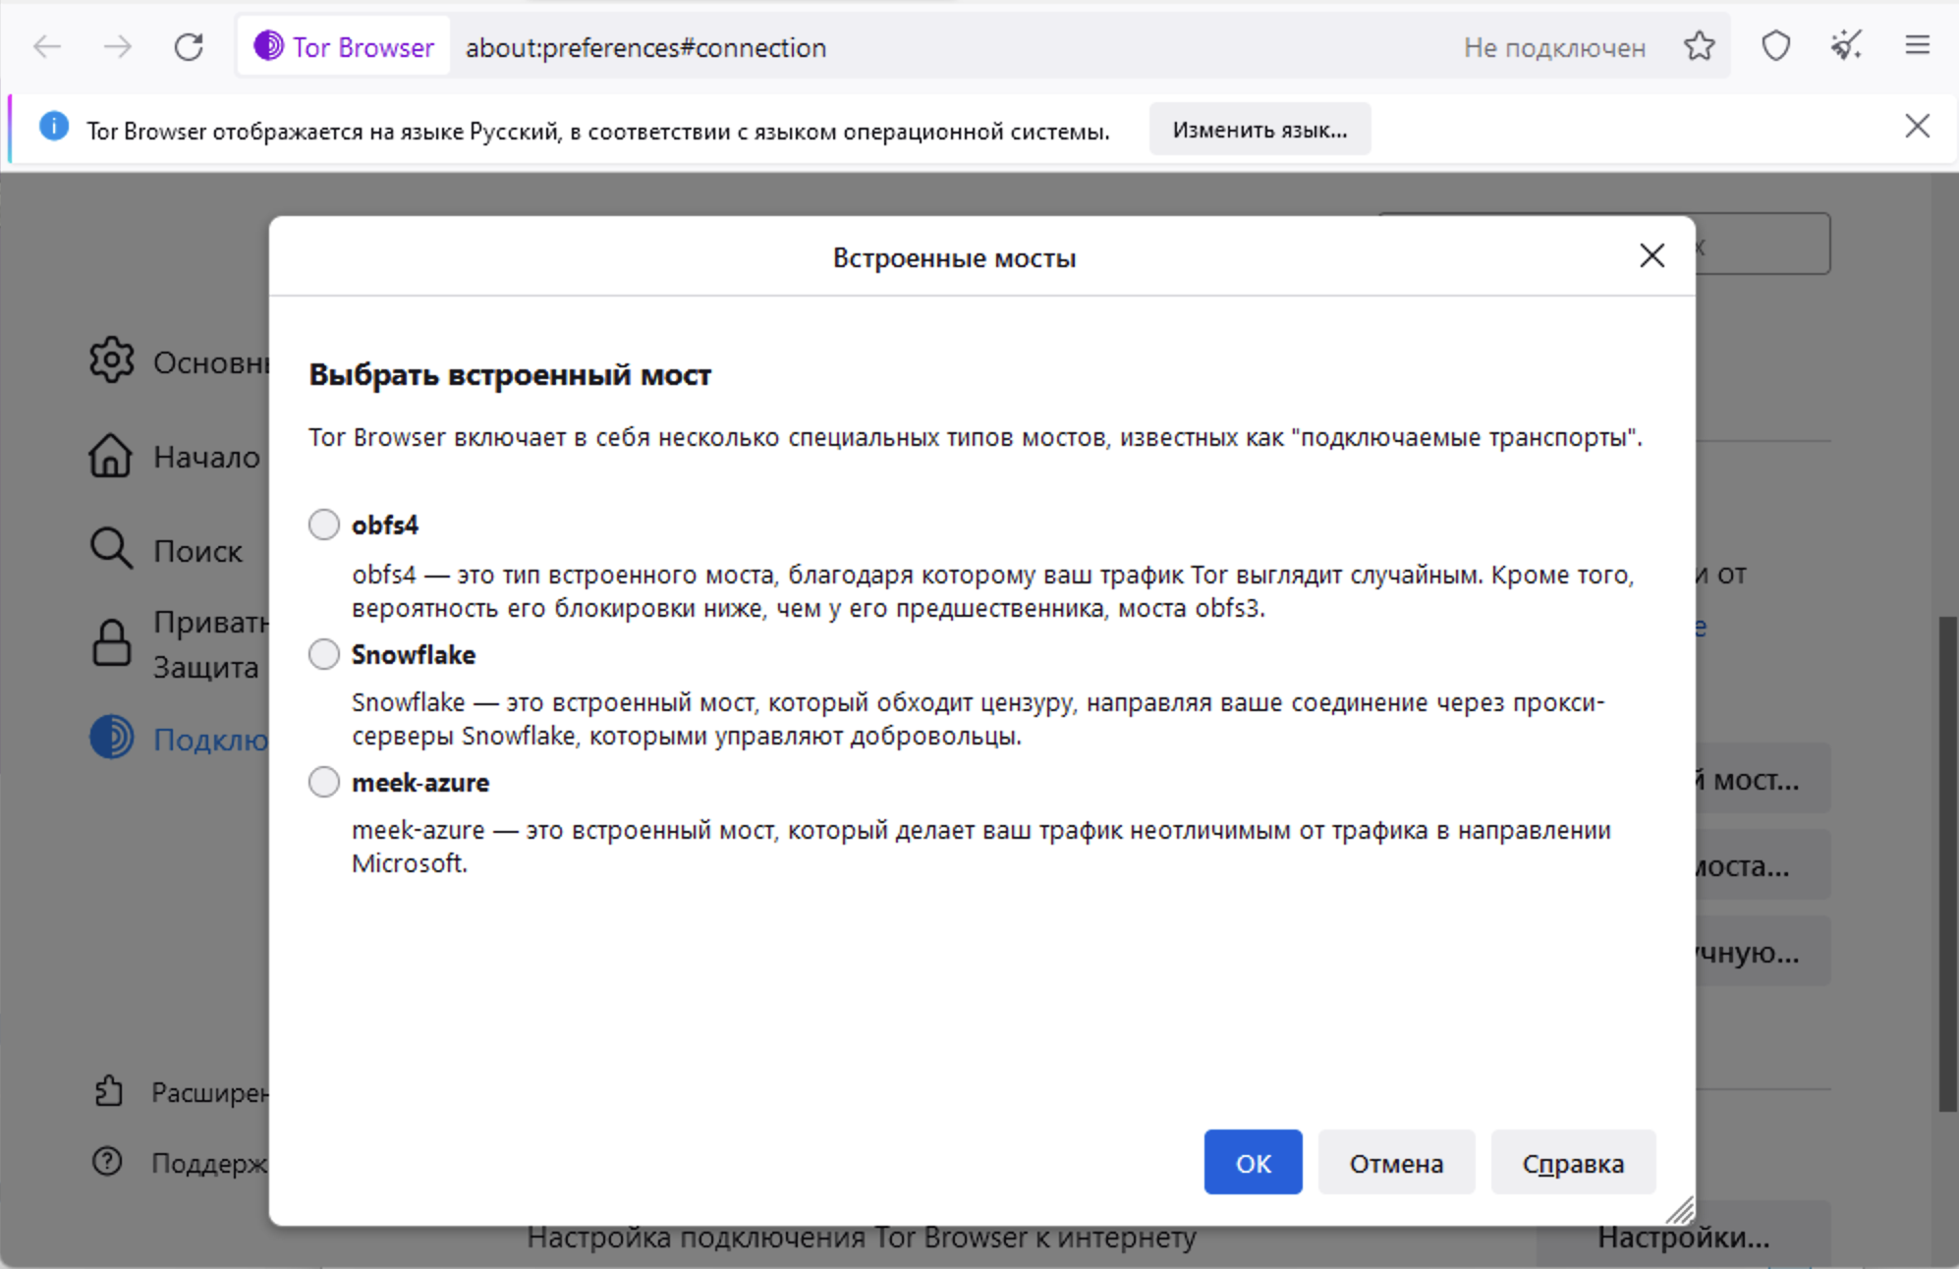Open the shield security level icon
Image resolution: width=1959 pixels, height=1269 pixels.
(1775, 47)
